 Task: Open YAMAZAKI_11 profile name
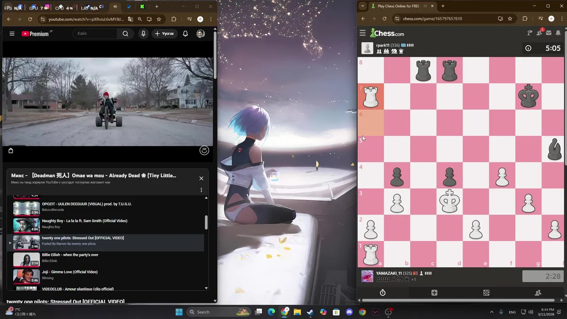pyautogui.click(x=389, y=273)
